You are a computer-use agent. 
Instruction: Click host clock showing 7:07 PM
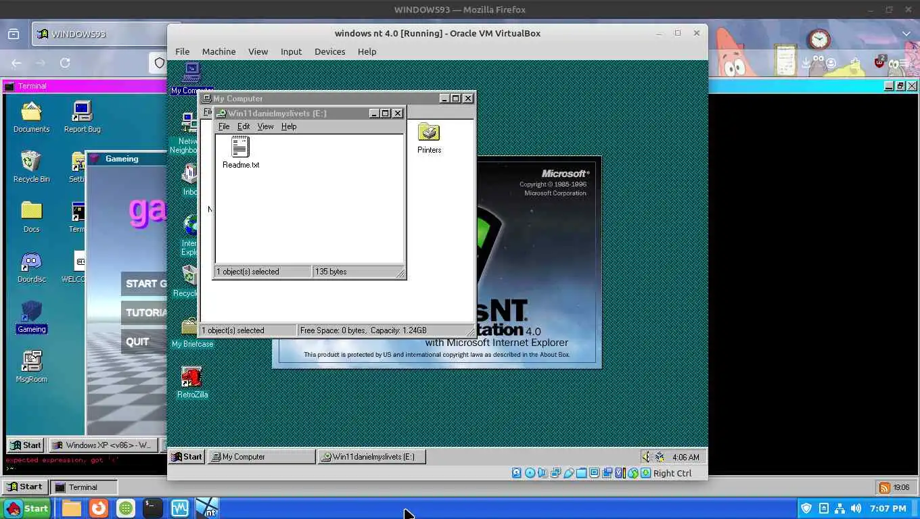888,508
